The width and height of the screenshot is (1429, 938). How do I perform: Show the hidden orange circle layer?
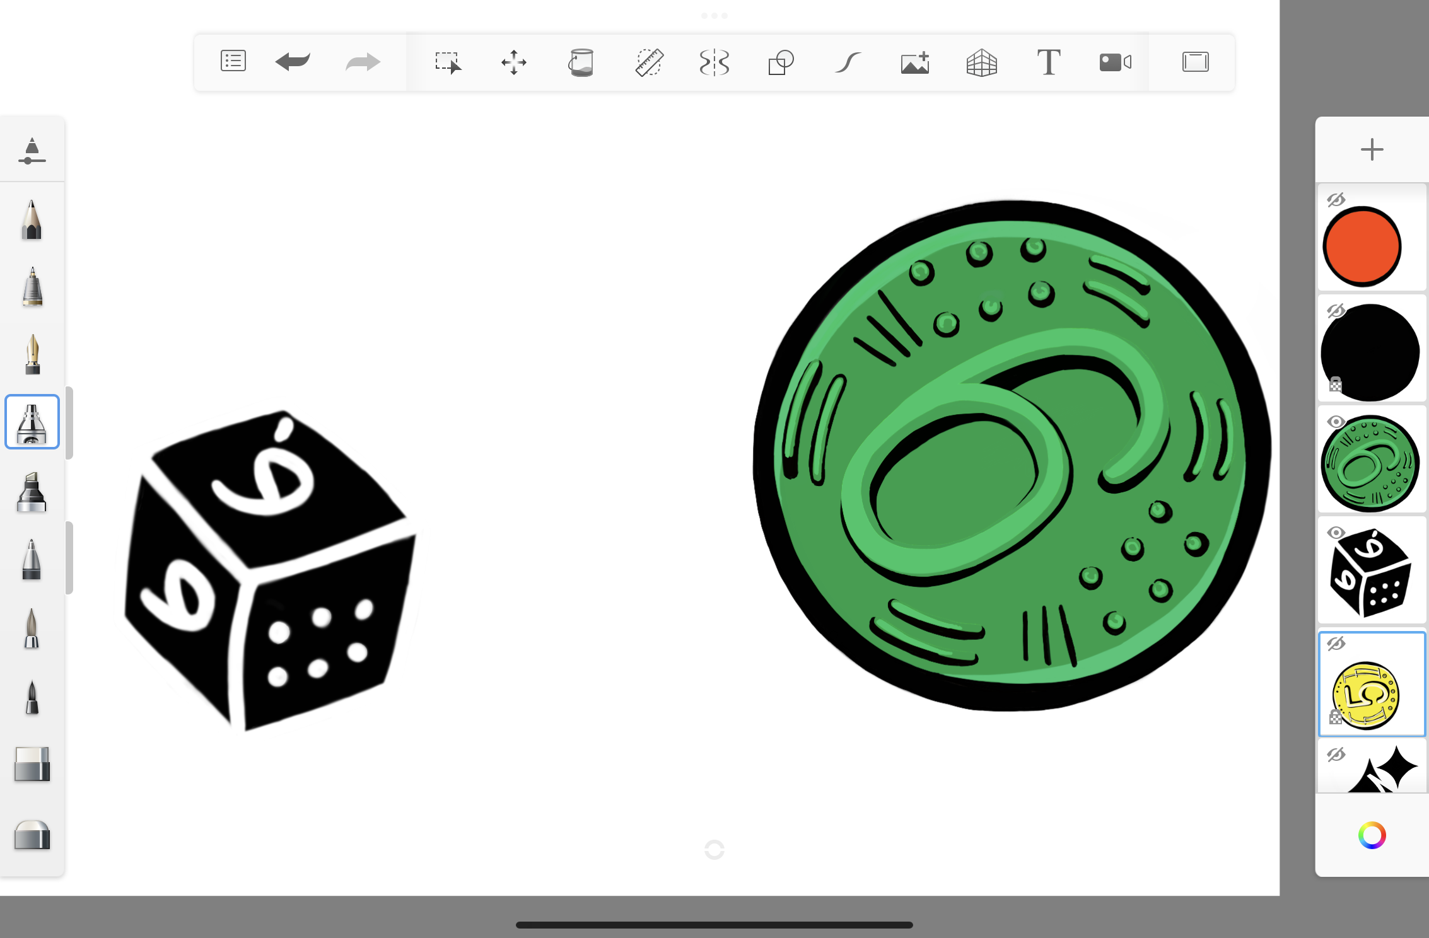[1336, 200]
